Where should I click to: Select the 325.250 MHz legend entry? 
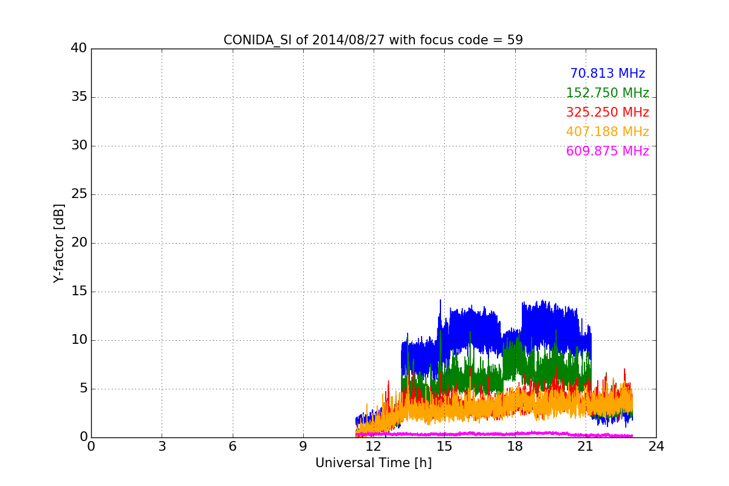pyautogui.click(x=607, y=112)
